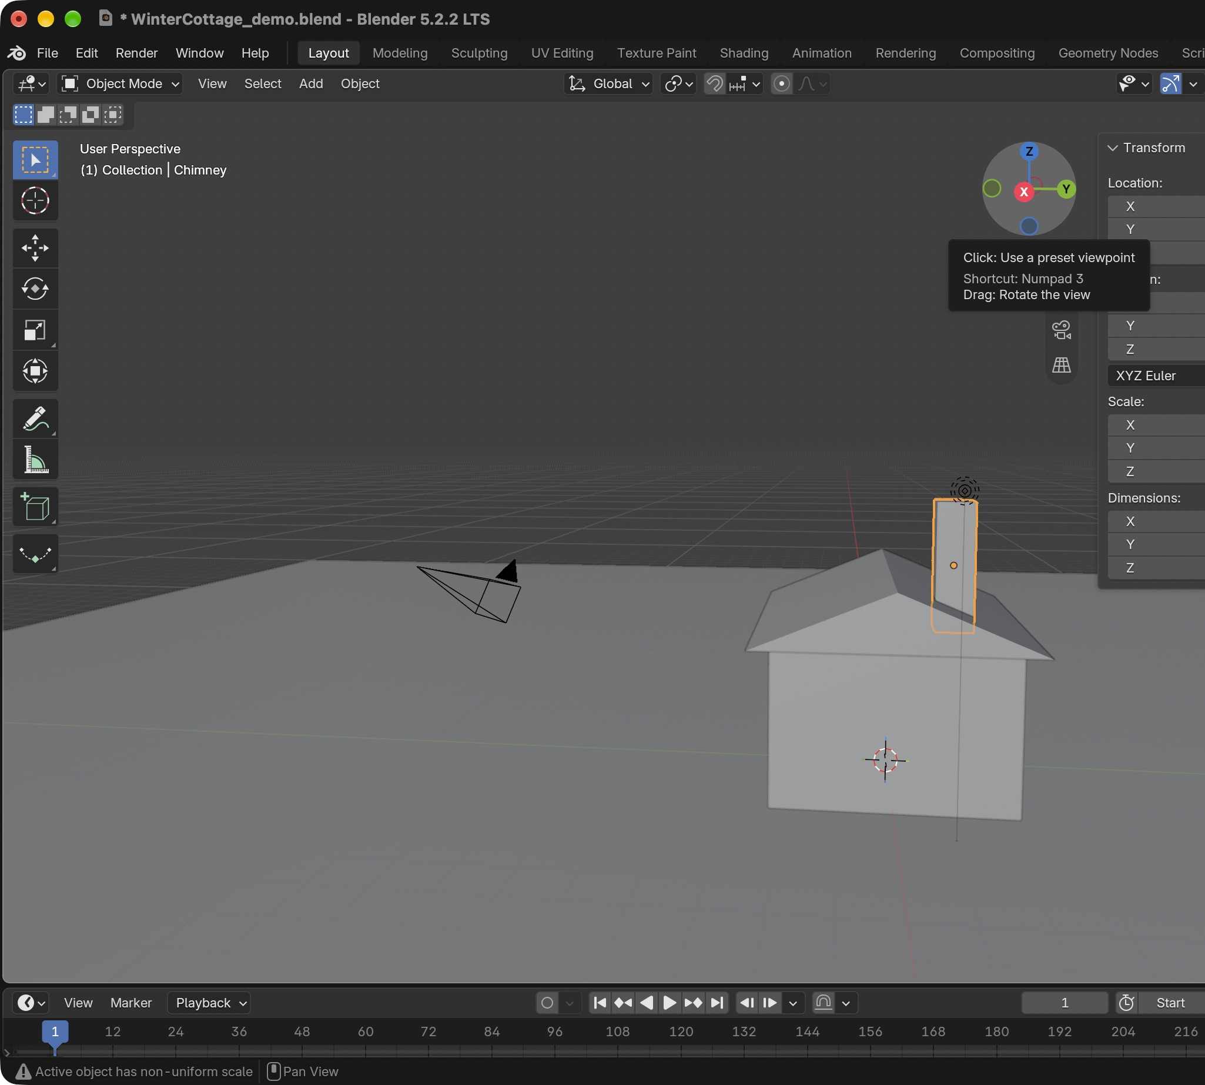This screenshot has height=1085, width=1205.
Task: Switch to Shading workspace tab
Action: pos(744,53)
